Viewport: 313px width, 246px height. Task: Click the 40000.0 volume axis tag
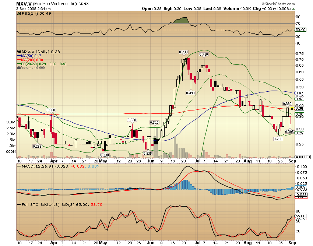tap(303, 157)
